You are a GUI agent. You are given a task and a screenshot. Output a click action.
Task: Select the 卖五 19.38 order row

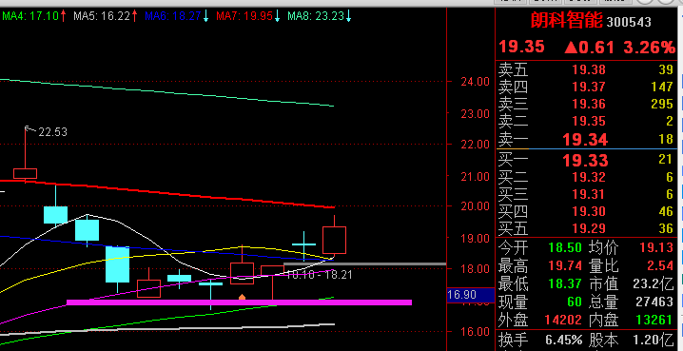(586, 69)
